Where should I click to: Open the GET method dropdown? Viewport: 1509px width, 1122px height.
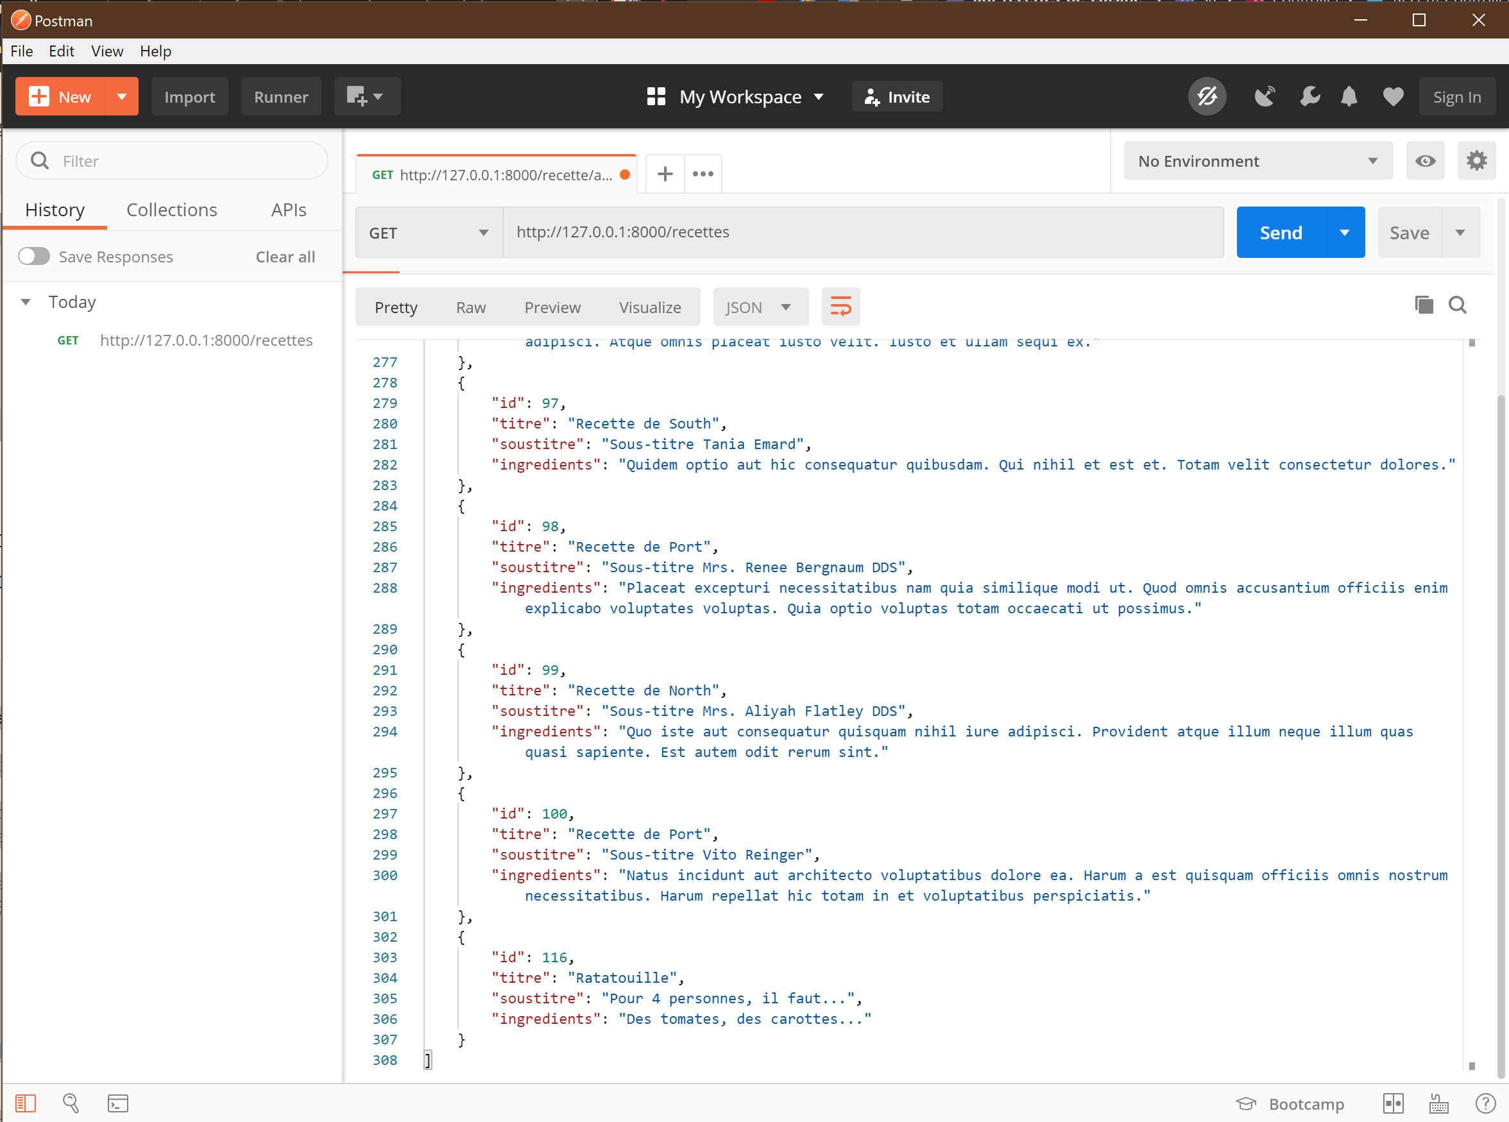(x=429, y=232)
